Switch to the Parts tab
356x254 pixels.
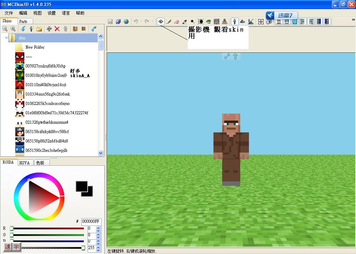coord(23,21)
